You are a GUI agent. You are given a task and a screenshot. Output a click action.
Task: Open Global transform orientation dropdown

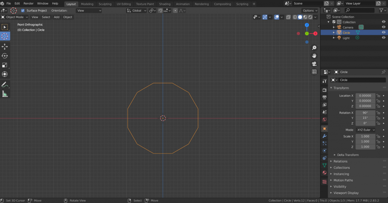tap(136, 11)
